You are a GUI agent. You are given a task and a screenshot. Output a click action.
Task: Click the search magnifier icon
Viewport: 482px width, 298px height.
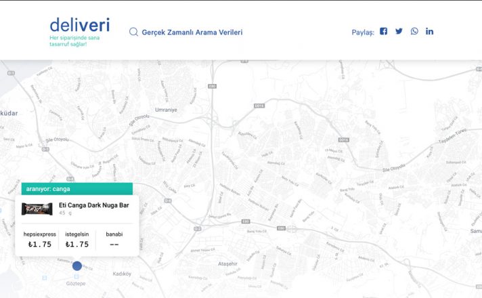(x=134, y=32)
